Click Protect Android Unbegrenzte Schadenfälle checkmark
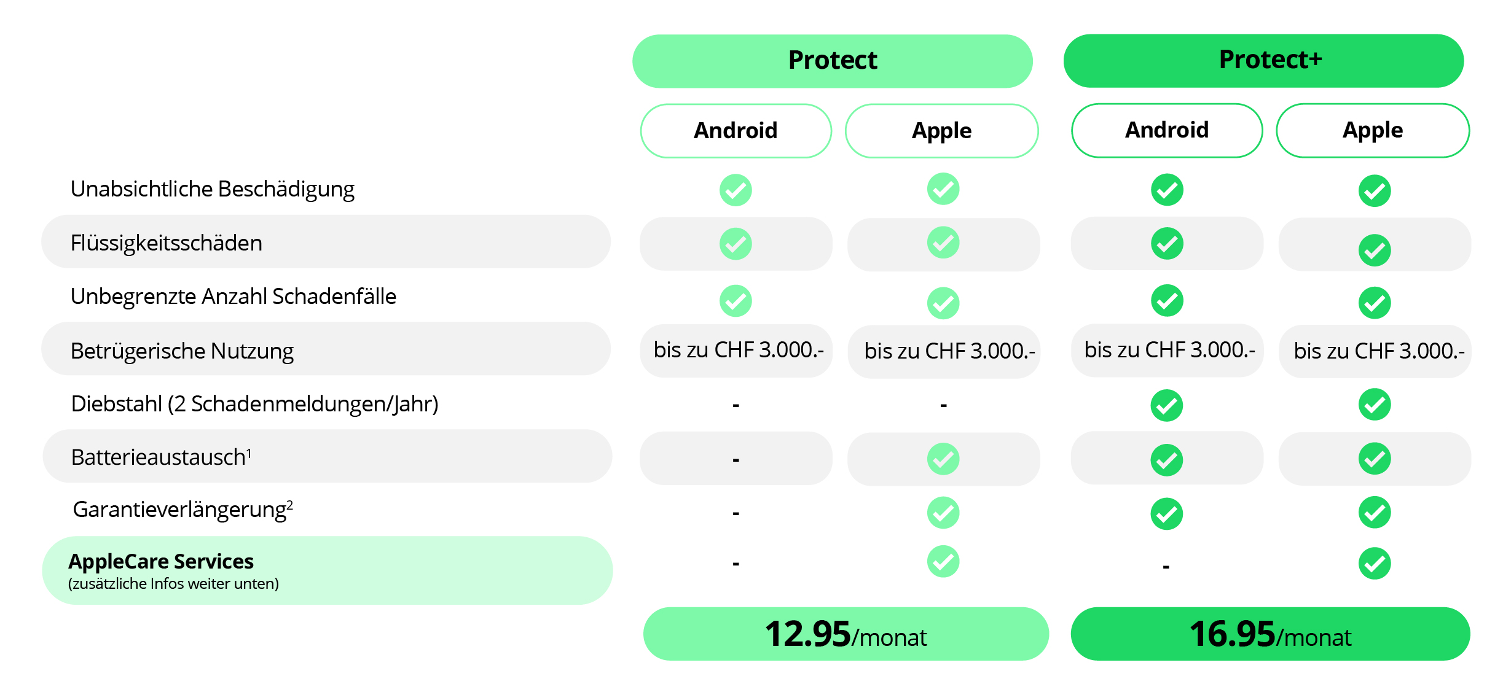This screenshot has height=676, width=1503. [736, 301]
